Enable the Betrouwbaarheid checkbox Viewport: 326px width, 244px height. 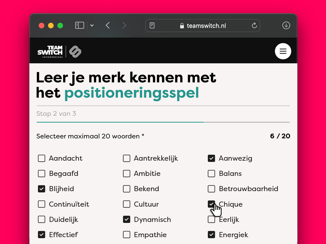click(x=211, y=189)
